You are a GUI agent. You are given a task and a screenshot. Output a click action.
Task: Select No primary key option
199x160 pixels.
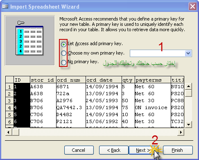coord(63,62)
